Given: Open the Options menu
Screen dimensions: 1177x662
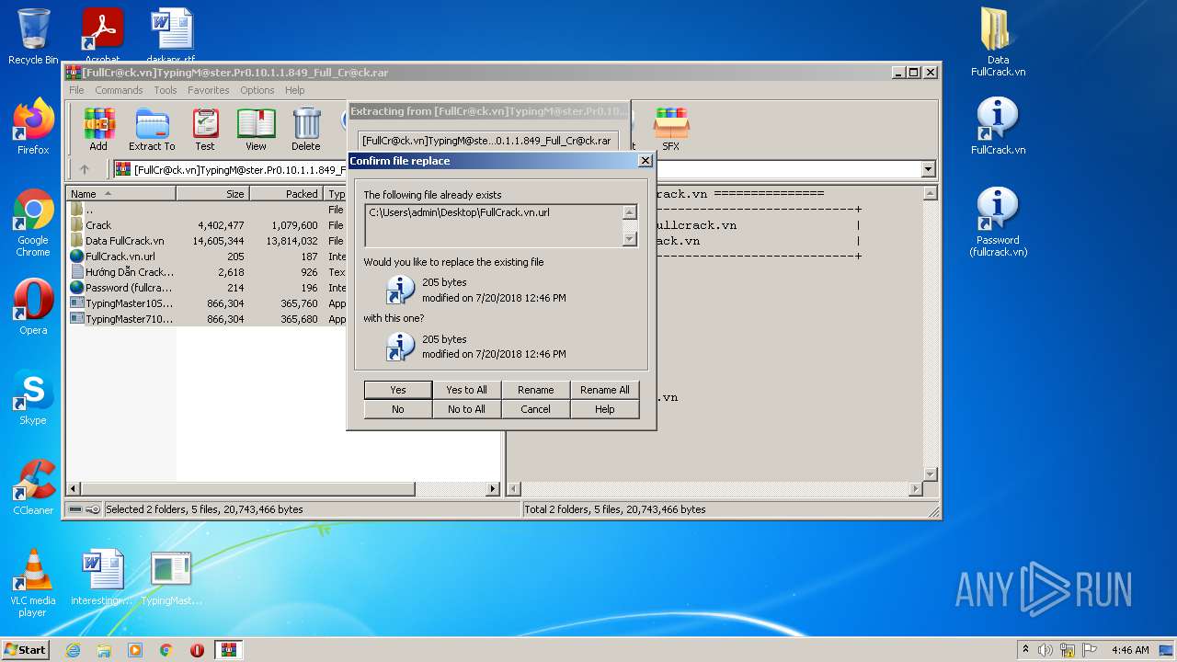Looking at the screenshot, I should [257, 90].
